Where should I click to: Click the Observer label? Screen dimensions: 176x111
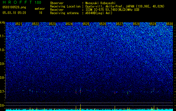point(57,3)
